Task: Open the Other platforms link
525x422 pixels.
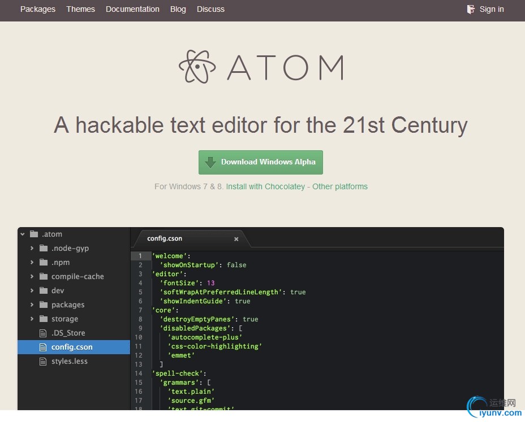Action: pyautogui.click(x=340, y=186)
